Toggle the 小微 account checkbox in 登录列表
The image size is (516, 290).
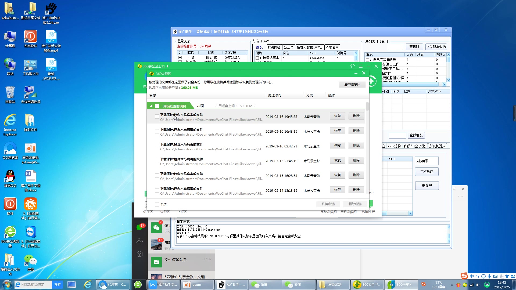pyautogui.click(x=180, y=57)
